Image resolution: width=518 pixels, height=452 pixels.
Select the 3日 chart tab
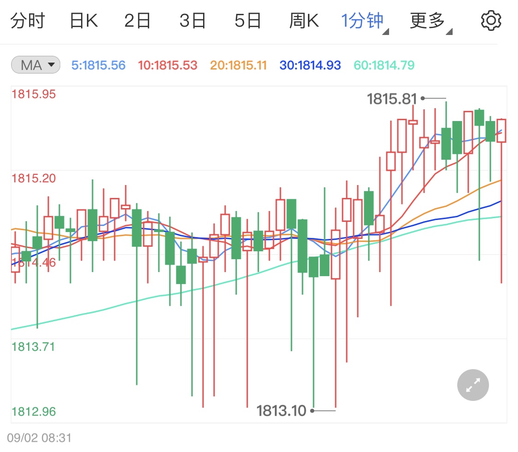(192, 21)
